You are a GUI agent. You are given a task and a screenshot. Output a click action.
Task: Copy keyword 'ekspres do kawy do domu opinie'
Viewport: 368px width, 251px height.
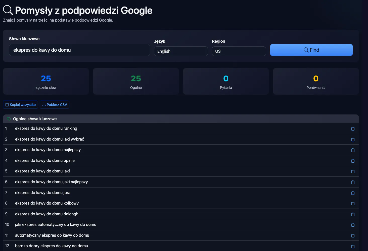[x=353, y=161]
